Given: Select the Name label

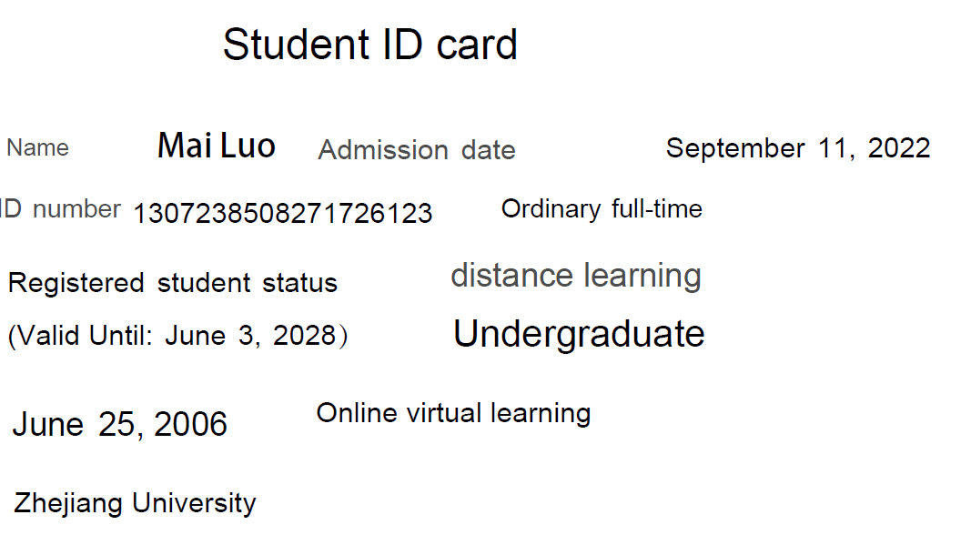Looking at the screenshot, I should pos(37,147).
